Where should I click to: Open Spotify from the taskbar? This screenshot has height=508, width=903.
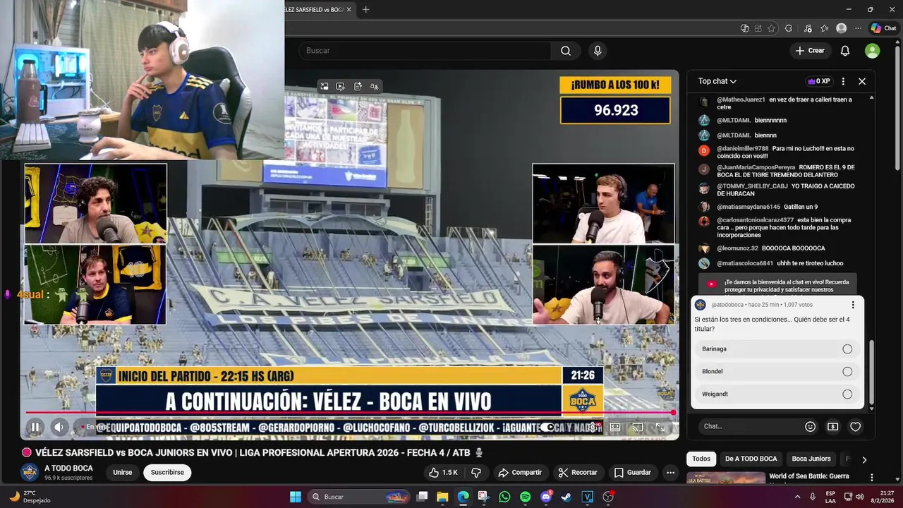tap(525, 497)
